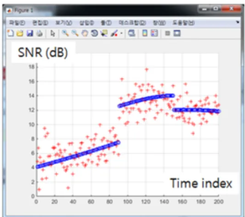Enable the Rotate 3D tool

pyautogui.click(x=94, y=33)
